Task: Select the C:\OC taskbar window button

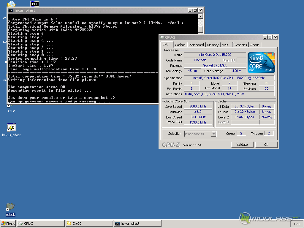Action: 89,224
